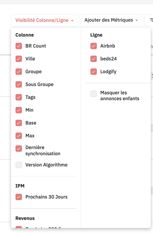Open the Visibilité Colonne/Ligne dropdown
This screenshot has height=233, width=153.
pos(44,20)
